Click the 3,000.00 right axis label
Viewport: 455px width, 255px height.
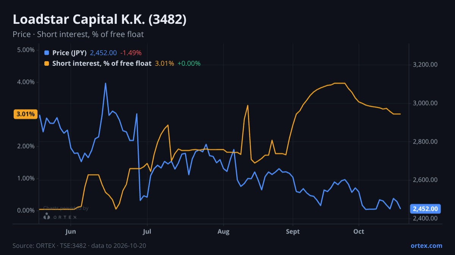425,103
